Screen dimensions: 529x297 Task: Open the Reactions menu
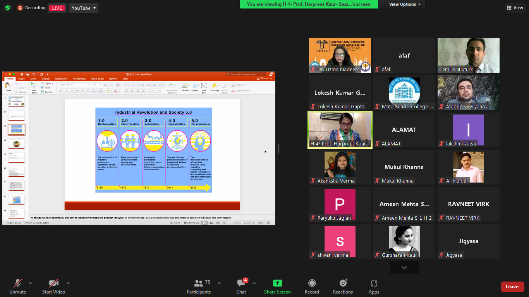pos(343,287)
